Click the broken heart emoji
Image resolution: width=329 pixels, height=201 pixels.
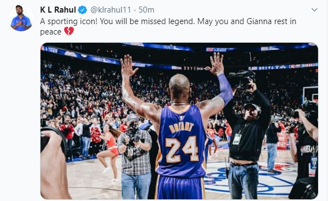click(69, 31)
